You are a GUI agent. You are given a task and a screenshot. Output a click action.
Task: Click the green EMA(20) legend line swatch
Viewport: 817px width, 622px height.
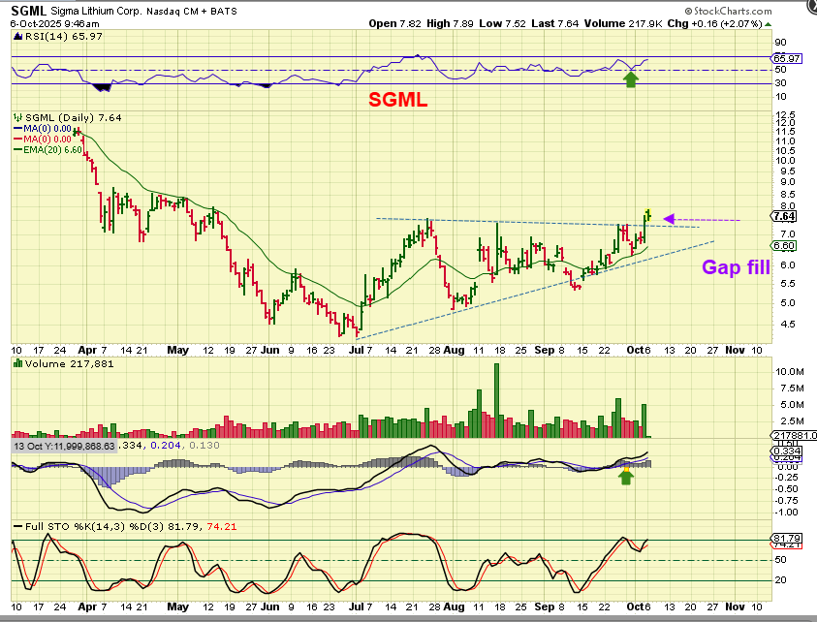click(x=18, y=150)
